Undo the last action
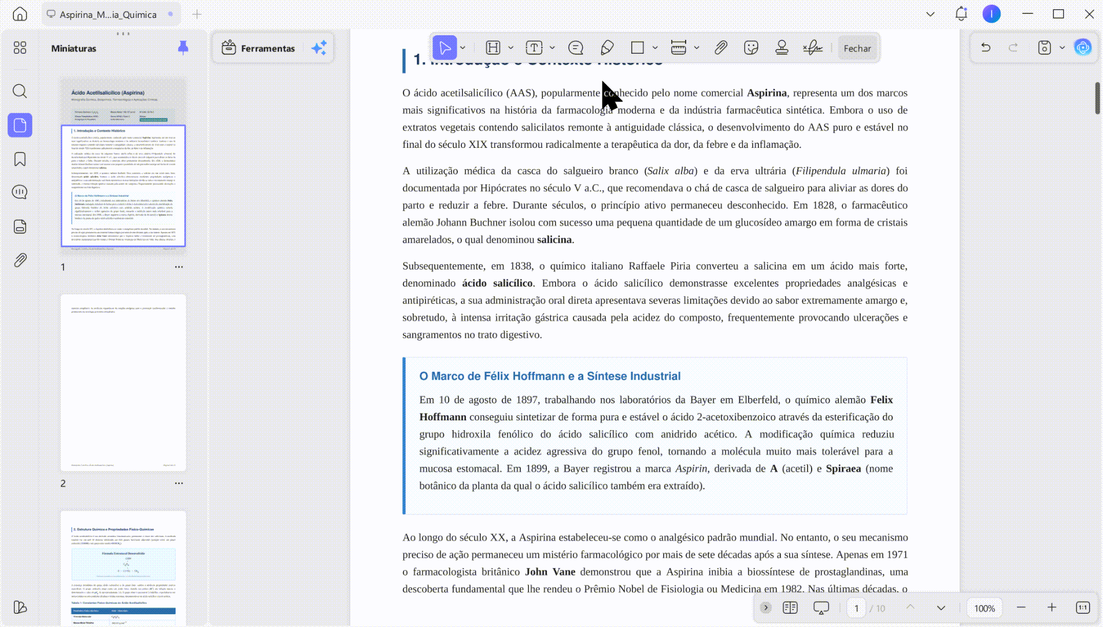1103x627 pixels. coord(986,48)
